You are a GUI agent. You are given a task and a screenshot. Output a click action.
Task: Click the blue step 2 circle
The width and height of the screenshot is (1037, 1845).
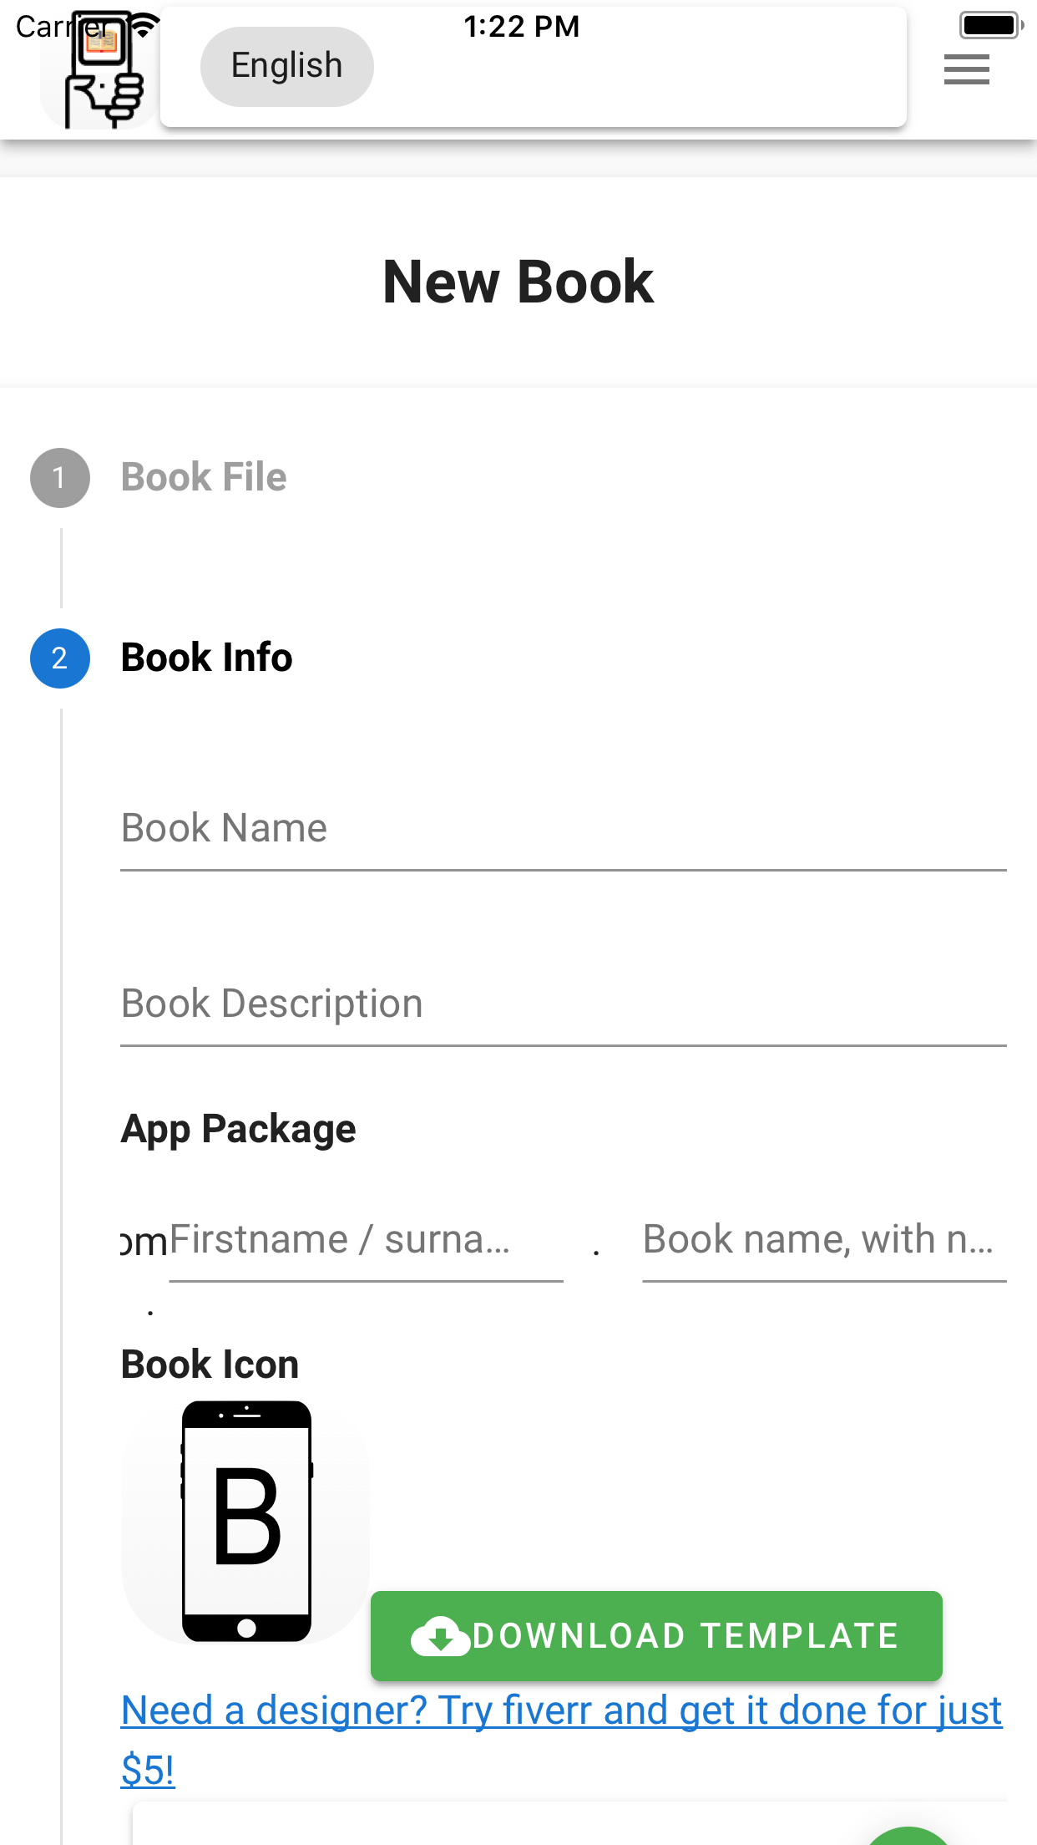coord(60,658)
